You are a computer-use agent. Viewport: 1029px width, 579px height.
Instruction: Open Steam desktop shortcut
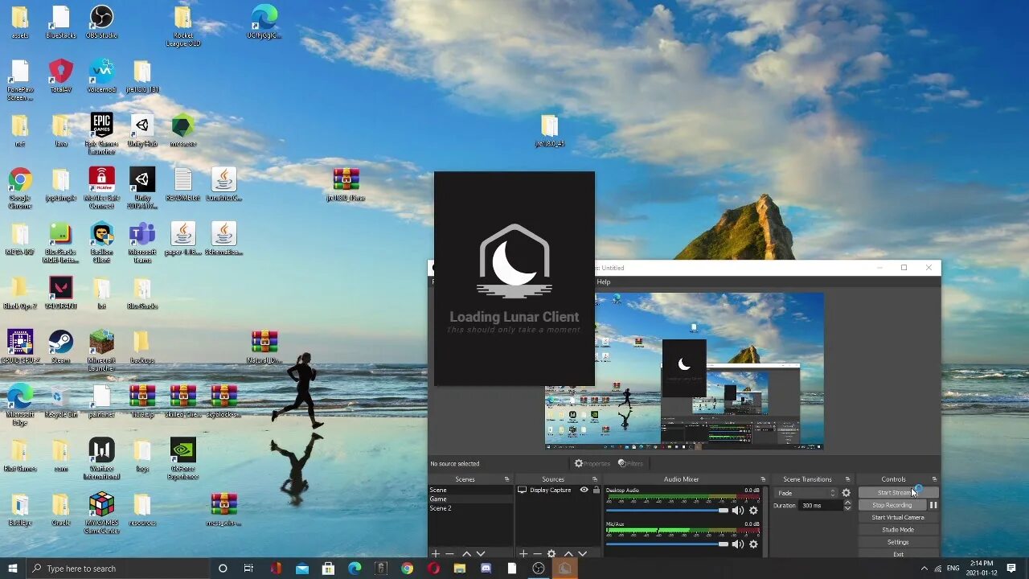tap(61, 347)
